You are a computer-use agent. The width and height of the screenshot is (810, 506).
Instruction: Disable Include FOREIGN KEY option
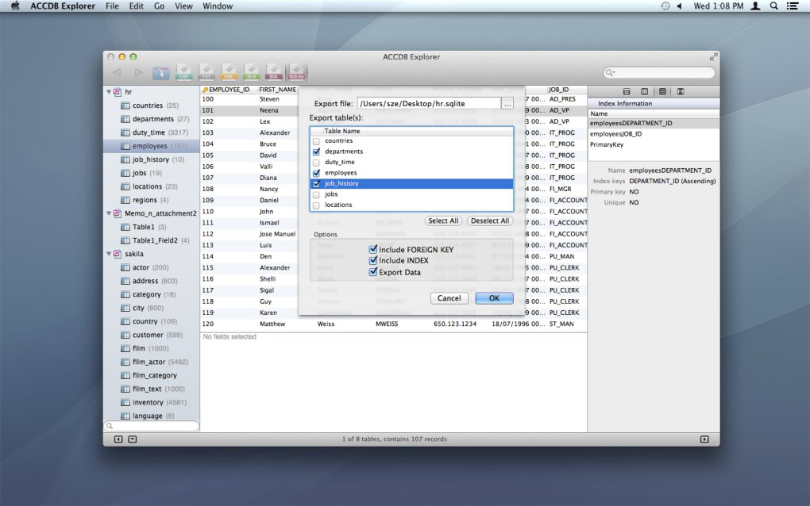[x=373, y=249]
